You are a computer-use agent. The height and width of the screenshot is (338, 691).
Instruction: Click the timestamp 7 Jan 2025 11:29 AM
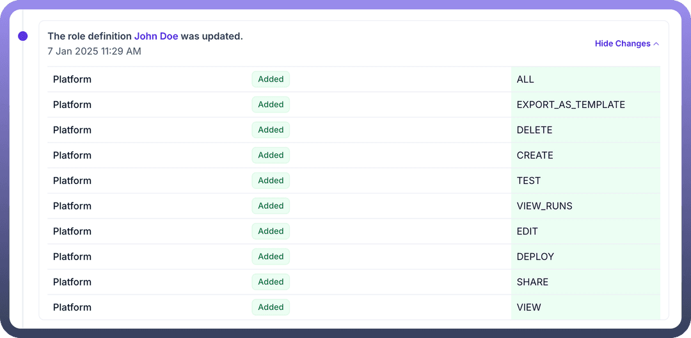pyautogui.click(x=94, y=51)
